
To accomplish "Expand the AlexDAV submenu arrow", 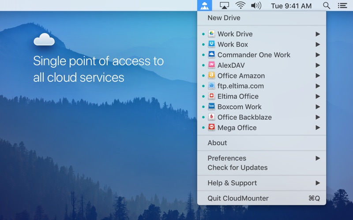I will [318, 65].
